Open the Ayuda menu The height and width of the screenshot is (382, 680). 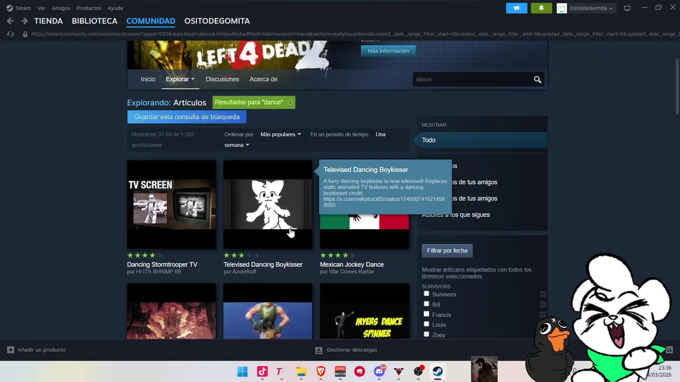[115, 8]
